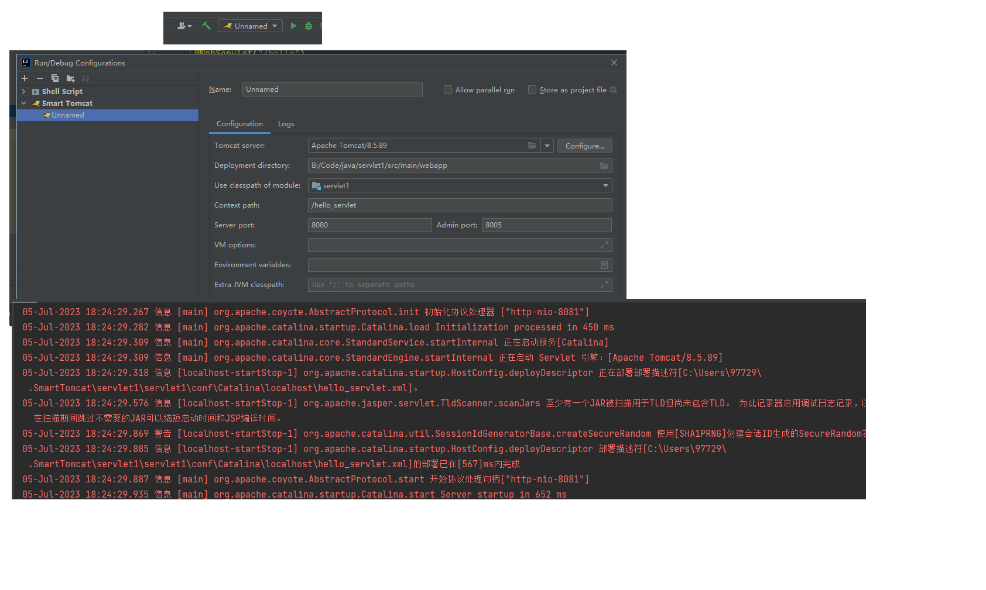This screenshot has width=986, height=590.
Task: Click log line 'Initialization processed in 450 ms'
Action: point(318,327)
